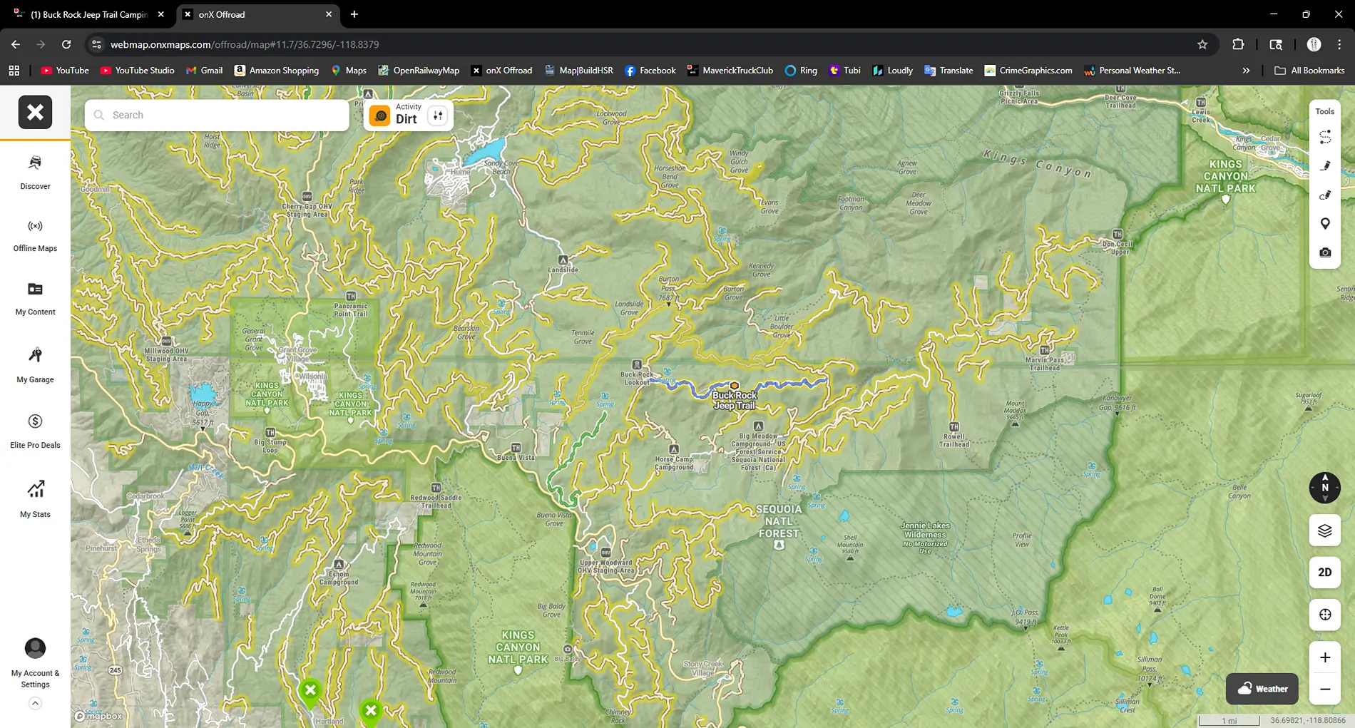
Task: Click the Horse Camp Campground marker
Action: click(x=674, y=450)
